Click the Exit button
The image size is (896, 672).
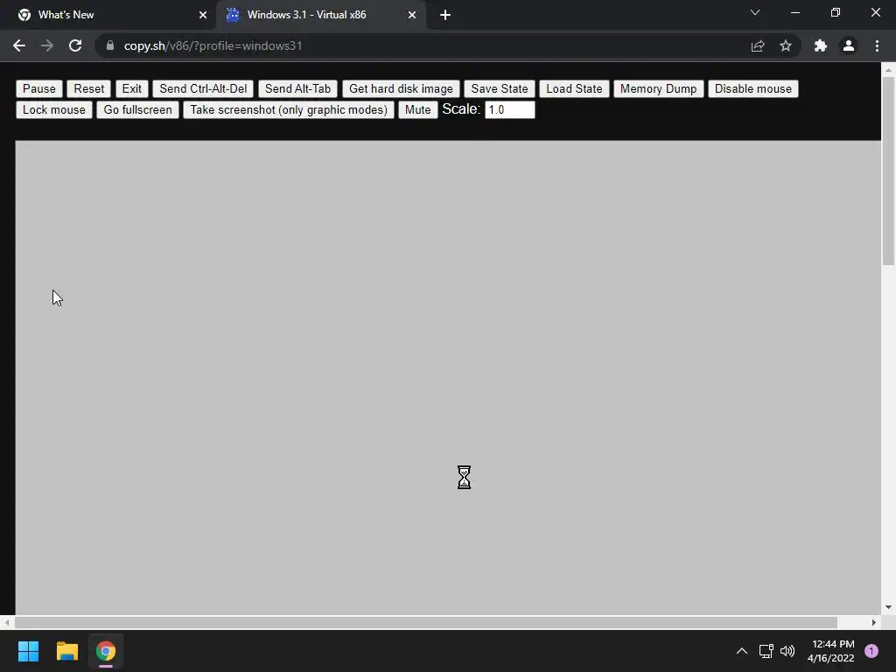(131, 88)
